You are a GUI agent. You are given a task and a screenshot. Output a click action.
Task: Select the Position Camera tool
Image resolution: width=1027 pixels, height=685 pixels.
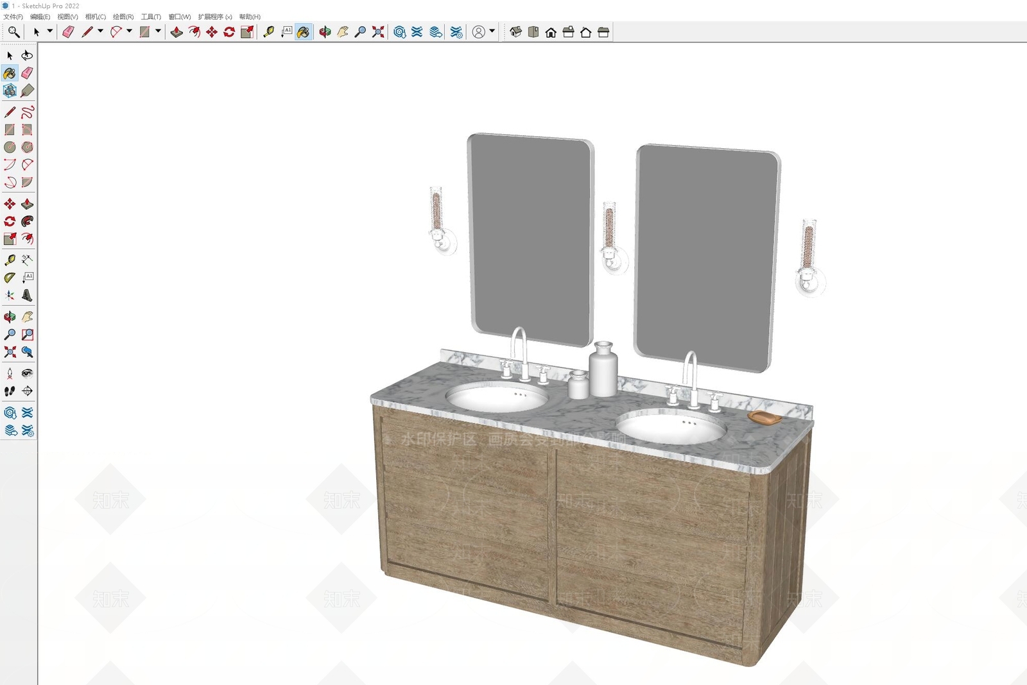coord(10,373)
